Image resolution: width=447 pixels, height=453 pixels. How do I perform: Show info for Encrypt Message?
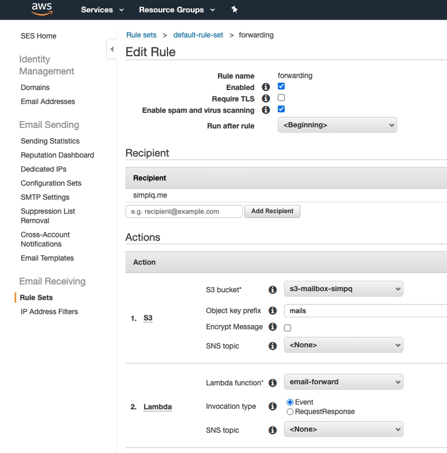(x=273, y=327)
